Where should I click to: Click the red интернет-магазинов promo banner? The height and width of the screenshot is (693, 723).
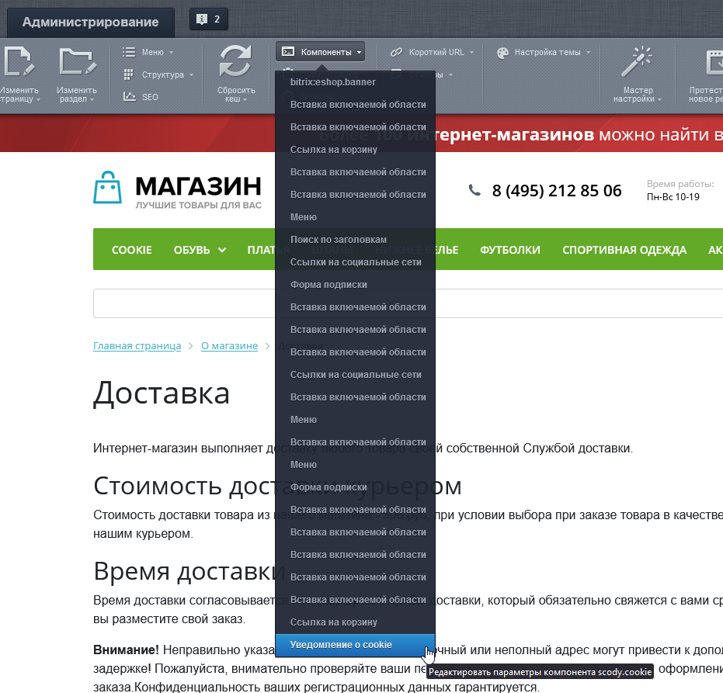click(x=362, y=133)
